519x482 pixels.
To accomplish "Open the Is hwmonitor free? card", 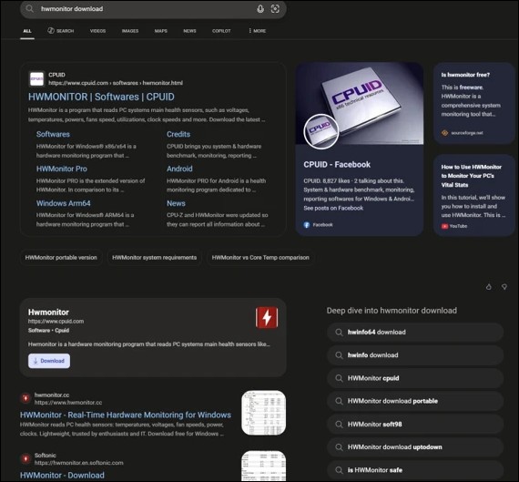I will [474, 103].
